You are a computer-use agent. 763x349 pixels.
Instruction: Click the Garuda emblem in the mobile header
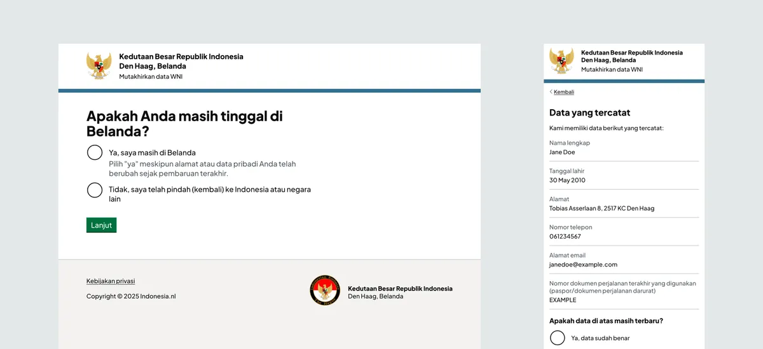point(561,61)
